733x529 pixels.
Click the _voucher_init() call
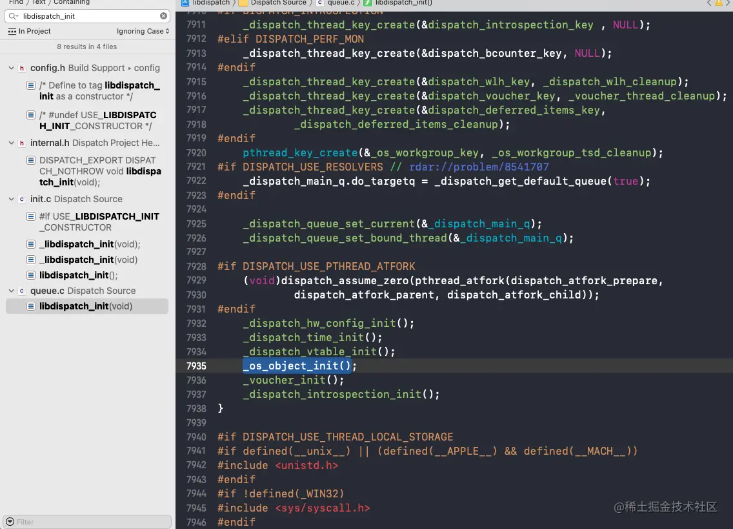(x=293, y=380)
